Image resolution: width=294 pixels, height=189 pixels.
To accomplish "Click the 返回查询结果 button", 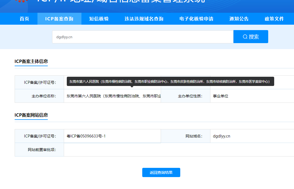I will tap(161, 172).
